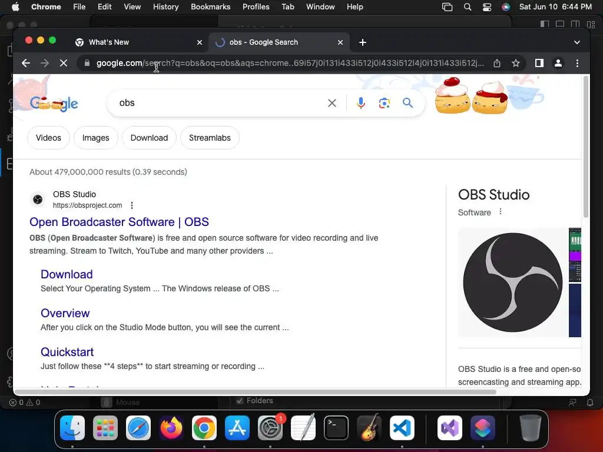
Task: Open Chrome's three-dot menu
Action: coord(577,63)
